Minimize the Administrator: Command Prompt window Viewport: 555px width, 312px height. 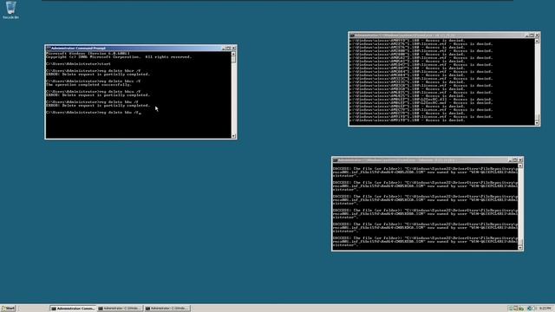click(224, 49)
